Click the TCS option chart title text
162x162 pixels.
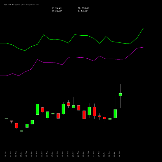(21, 5)
